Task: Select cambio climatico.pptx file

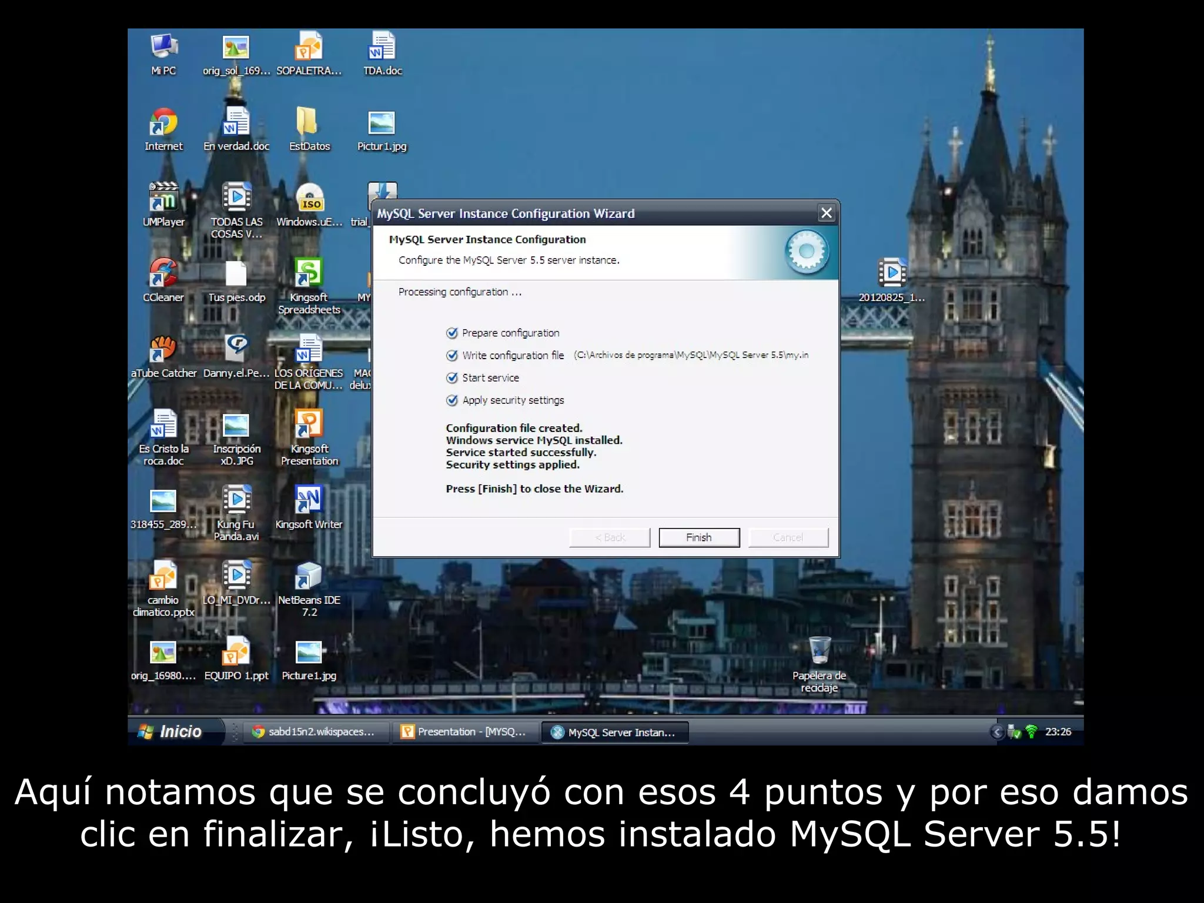Action: point(163,590)
